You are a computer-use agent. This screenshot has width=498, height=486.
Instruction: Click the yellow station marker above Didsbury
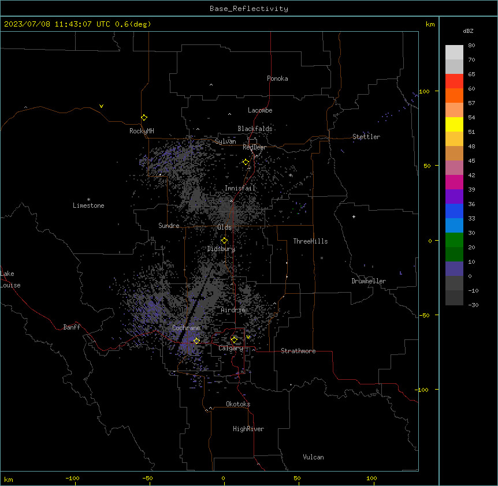tap(224, 241)
